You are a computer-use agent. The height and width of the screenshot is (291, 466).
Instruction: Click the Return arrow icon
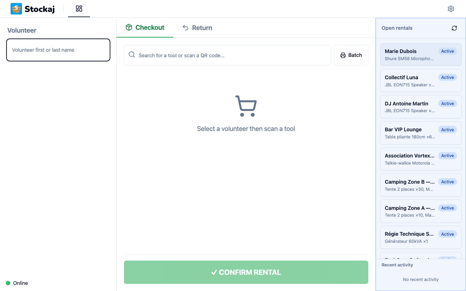[185, 28]
